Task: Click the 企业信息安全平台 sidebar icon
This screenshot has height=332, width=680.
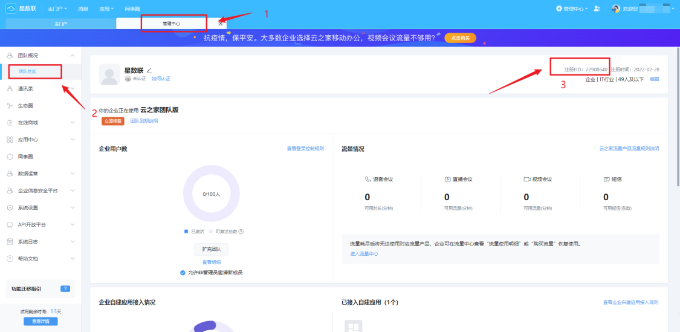Action: (x=10, y=190)
